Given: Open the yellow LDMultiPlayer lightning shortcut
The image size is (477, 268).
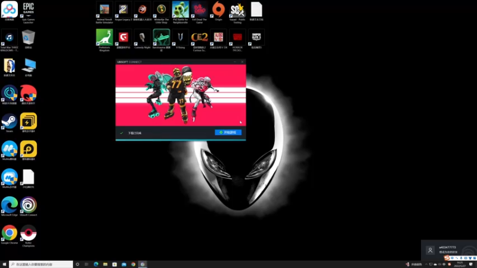Looking at the screenshot, I should tap(28, 123).
